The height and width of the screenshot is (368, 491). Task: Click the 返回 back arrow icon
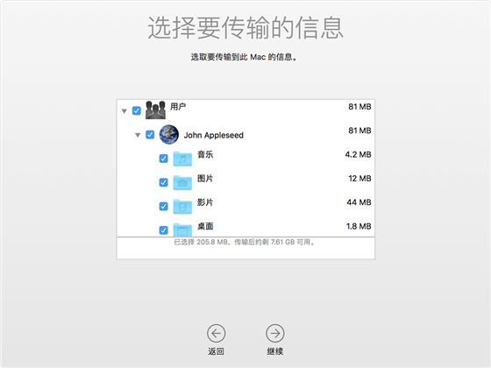pos(216,333)
